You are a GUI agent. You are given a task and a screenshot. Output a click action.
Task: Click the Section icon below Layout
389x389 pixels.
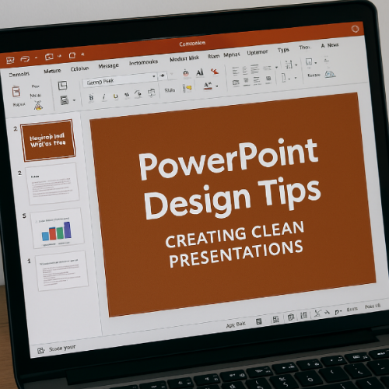pyautogui.click(x=65, y=100)
